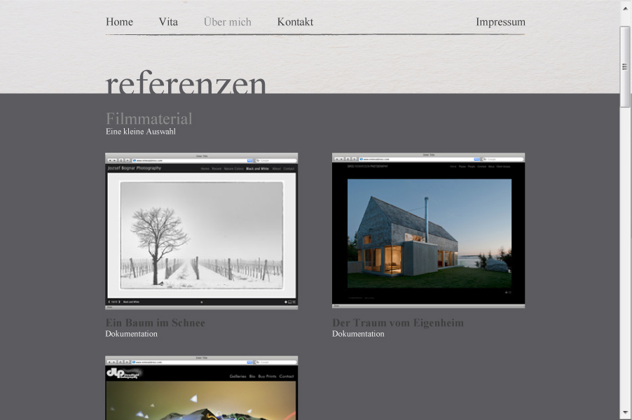Image resolution: width=632 pixels, height=420 pixels.
Task: Open the Home navigation link
Action: pos(119,22)
